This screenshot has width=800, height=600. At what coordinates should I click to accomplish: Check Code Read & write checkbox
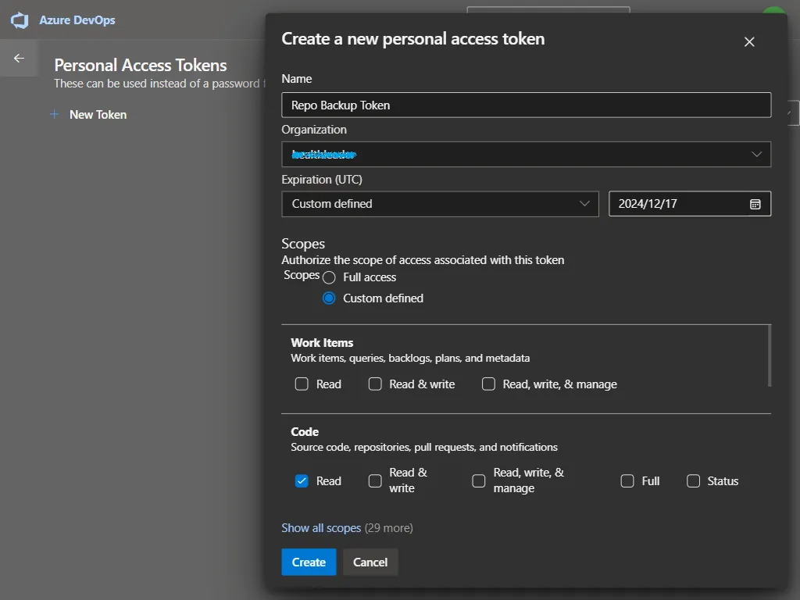tap(375, 480)
